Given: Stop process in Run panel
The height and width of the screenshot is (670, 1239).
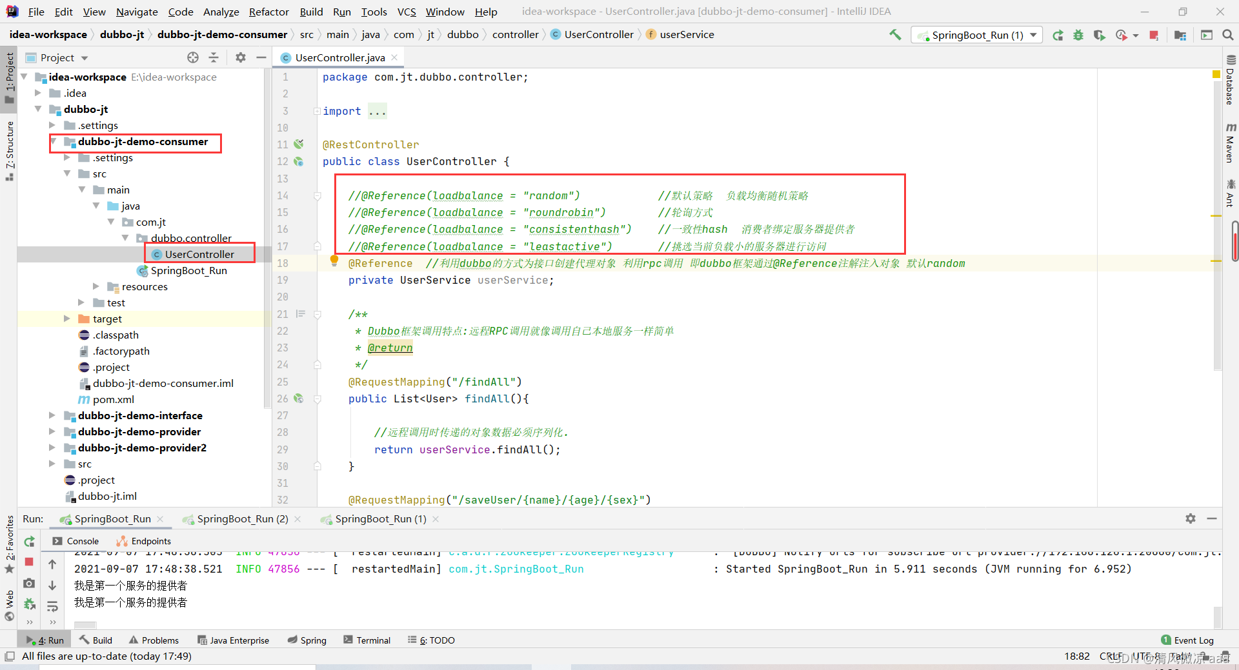Looking at the screenshot, I should [x=29, y=562].
